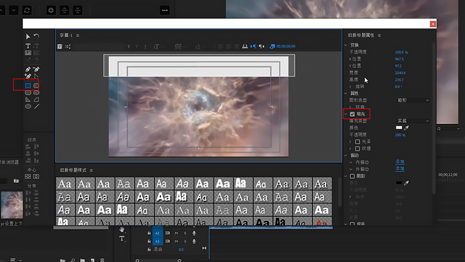This screenshot has width=465, height=262.
Task: Select the Line tool
Action: tap(36, 107)
